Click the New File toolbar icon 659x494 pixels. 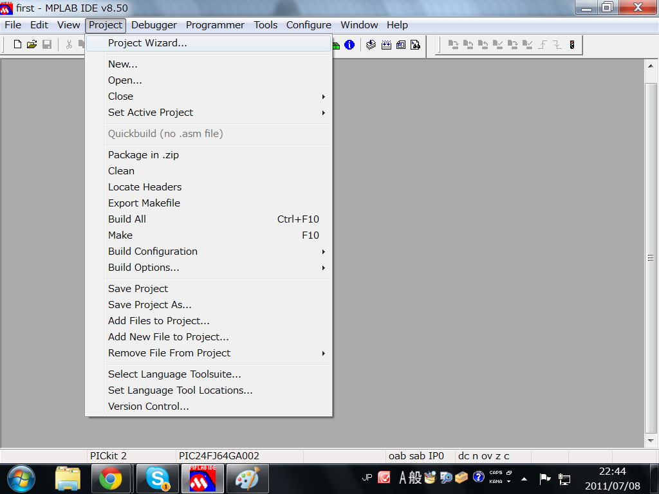tap(17, 44)
